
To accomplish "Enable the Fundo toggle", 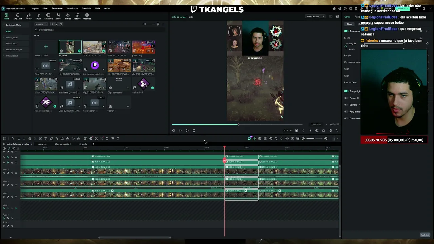I will click(346, 98).
